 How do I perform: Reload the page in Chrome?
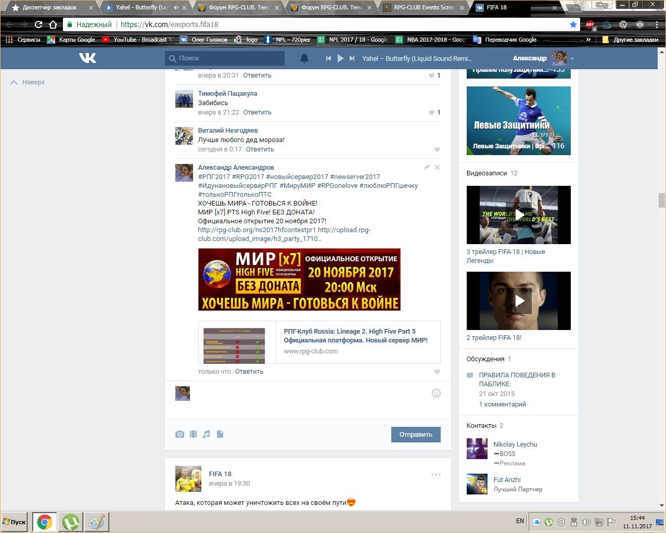[x=39, y=24]
